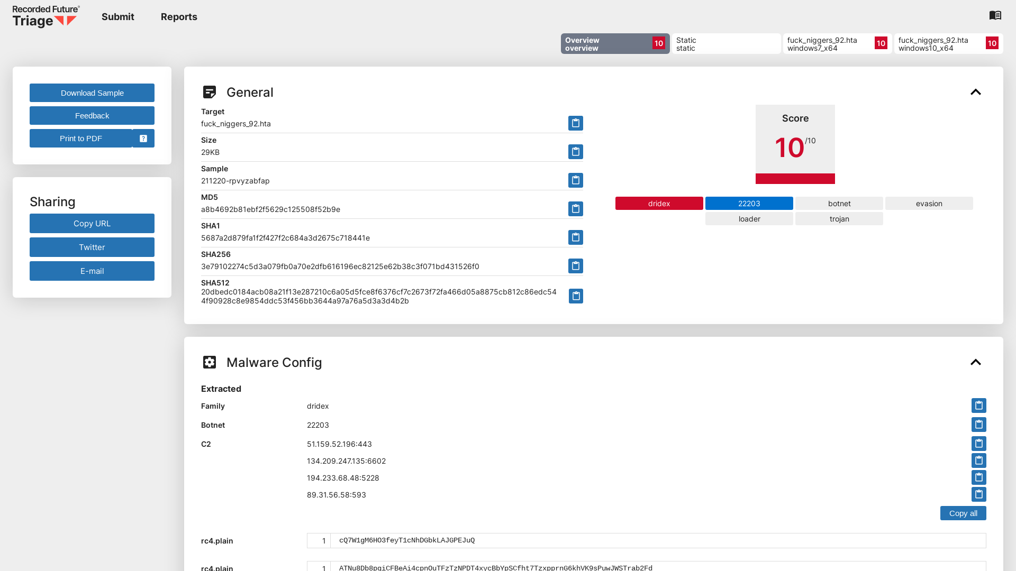
Task: Copy the MD5 hash
Action: coord(576,209)
